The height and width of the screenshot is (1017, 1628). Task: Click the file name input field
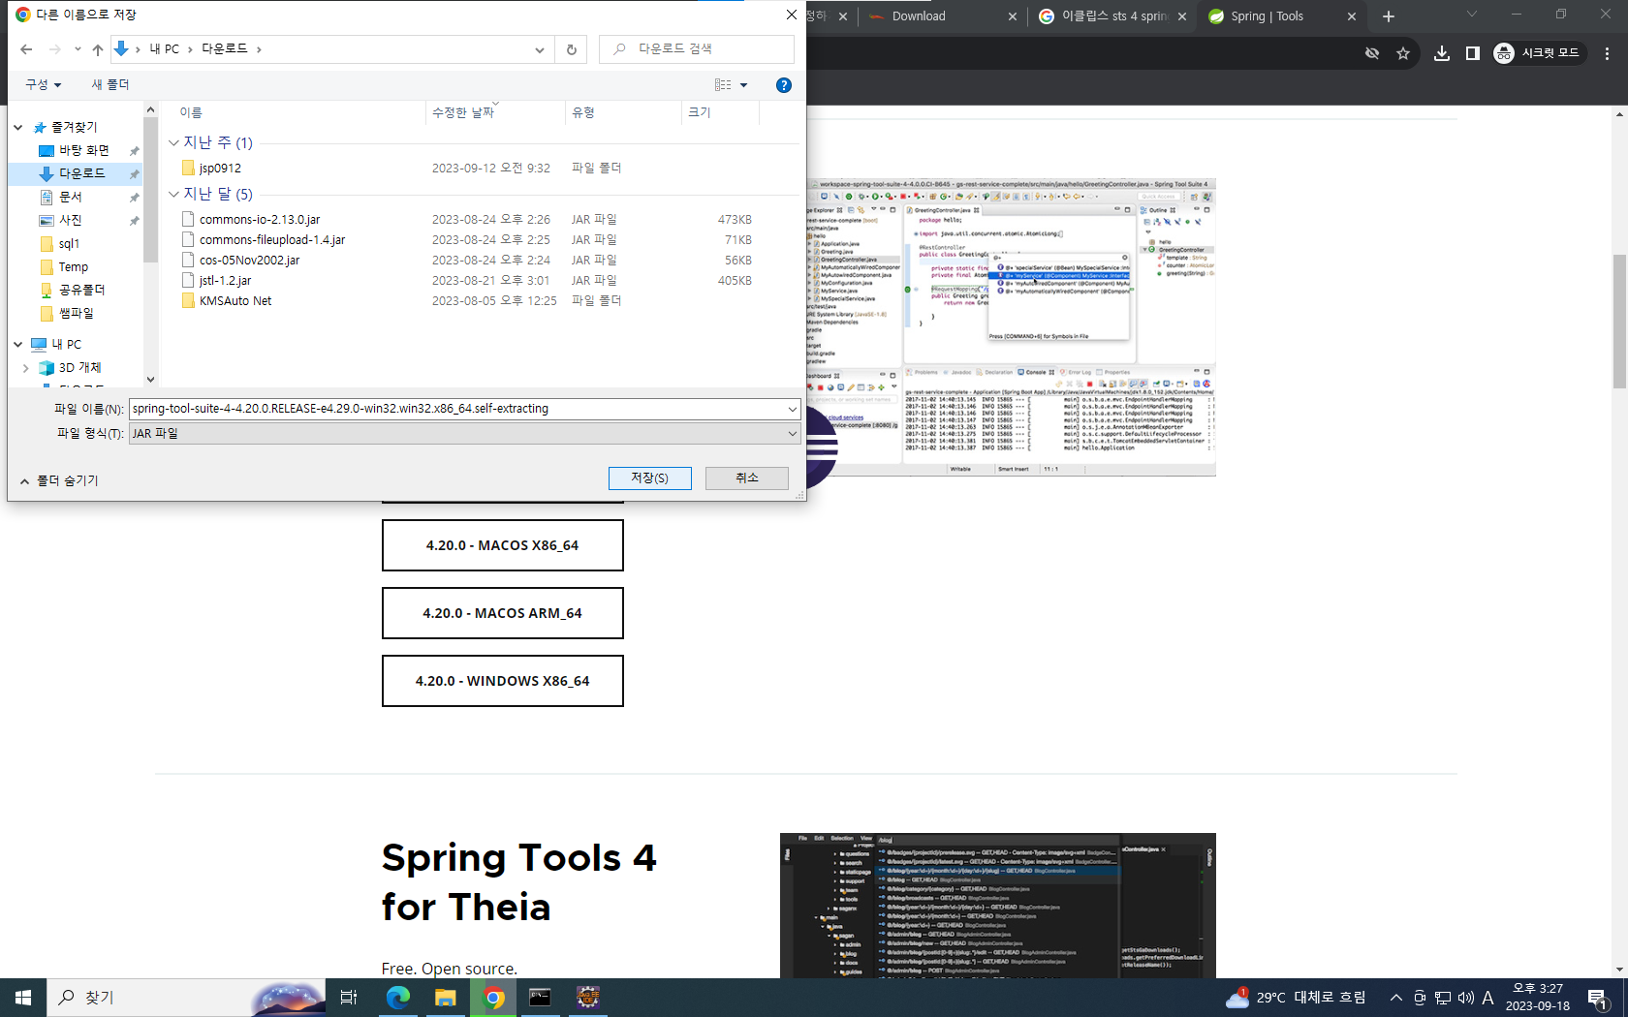click(457, 409)
